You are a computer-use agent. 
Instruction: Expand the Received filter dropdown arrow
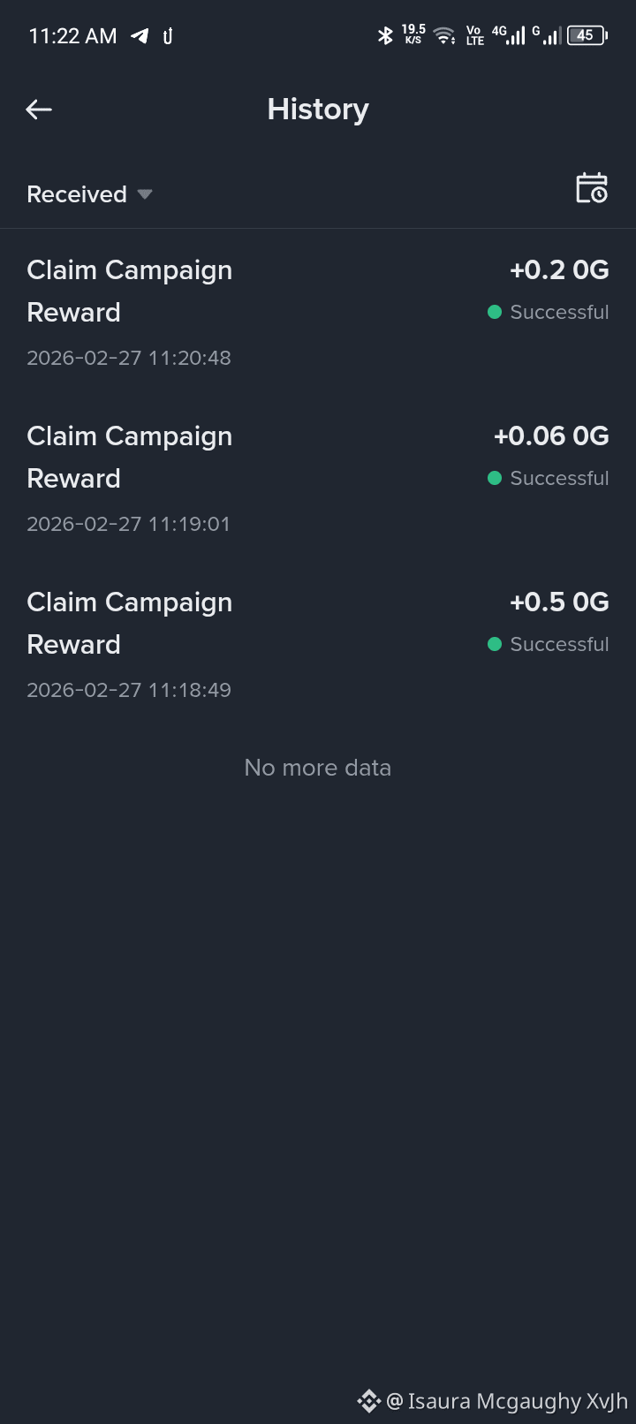pos(145,194)
